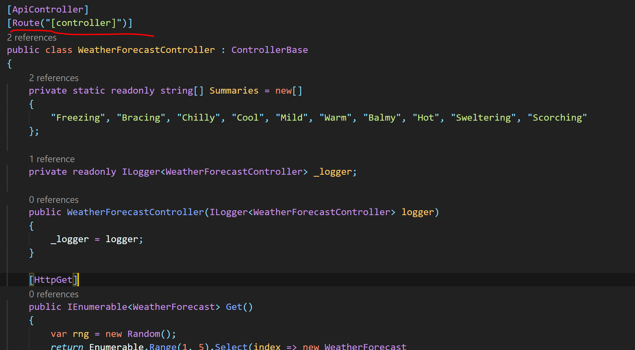Click the Route attribute keyword
The height and width of the screenshot is (350, 635).
pos(26,23)
